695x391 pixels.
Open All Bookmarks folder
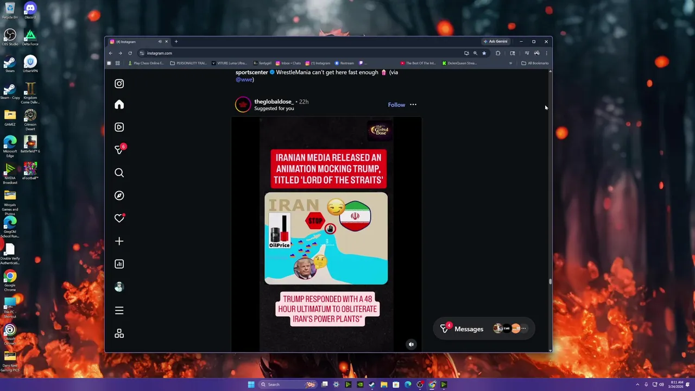tap(535, 63)
